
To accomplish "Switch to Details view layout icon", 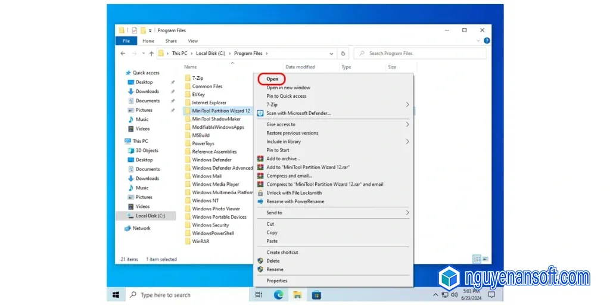I will tap(477, 259).
